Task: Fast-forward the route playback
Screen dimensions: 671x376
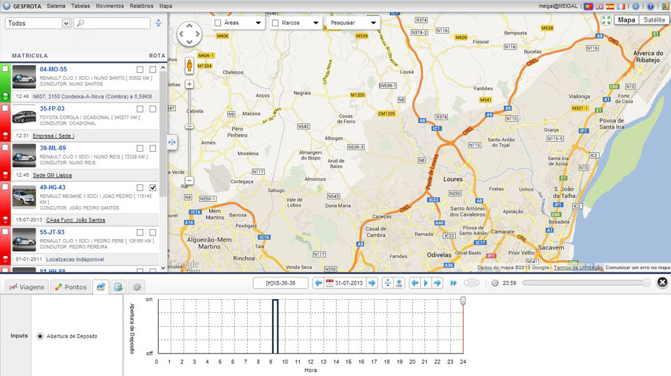Action: tap(453, 283)
